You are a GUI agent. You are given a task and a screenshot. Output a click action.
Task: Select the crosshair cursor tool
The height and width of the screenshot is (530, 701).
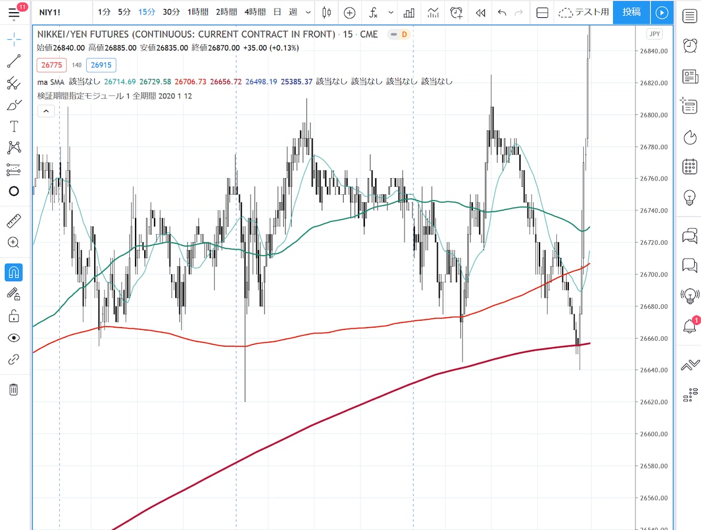14,39
